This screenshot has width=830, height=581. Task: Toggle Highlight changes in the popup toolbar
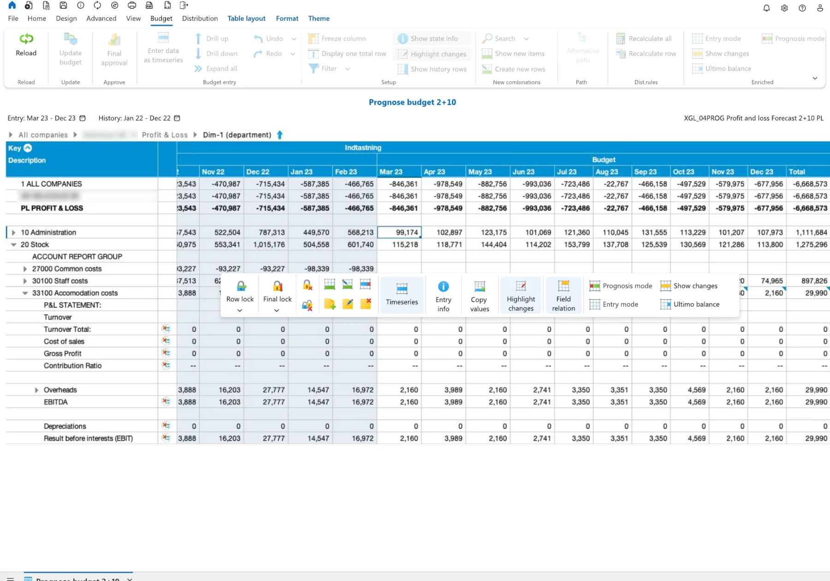(521, 296)
